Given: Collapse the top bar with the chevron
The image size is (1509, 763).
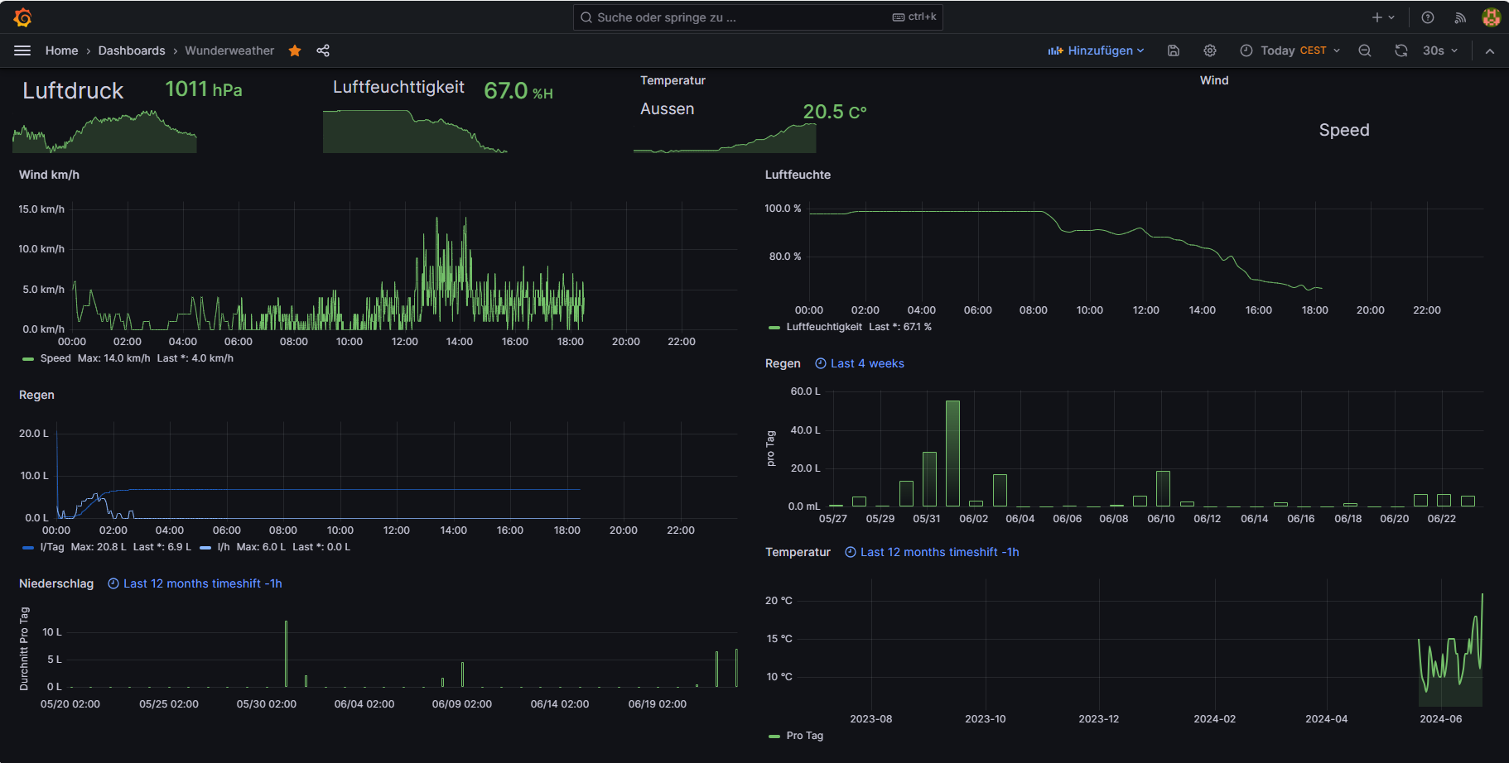Looking at the screenshot, I should 1490,50.
